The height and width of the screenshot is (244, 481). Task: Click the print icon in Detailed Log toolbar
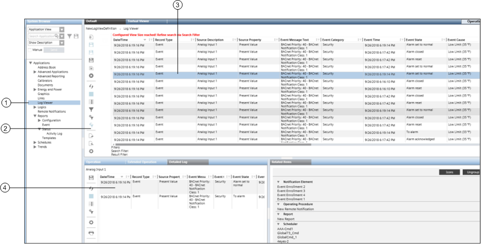91,233
